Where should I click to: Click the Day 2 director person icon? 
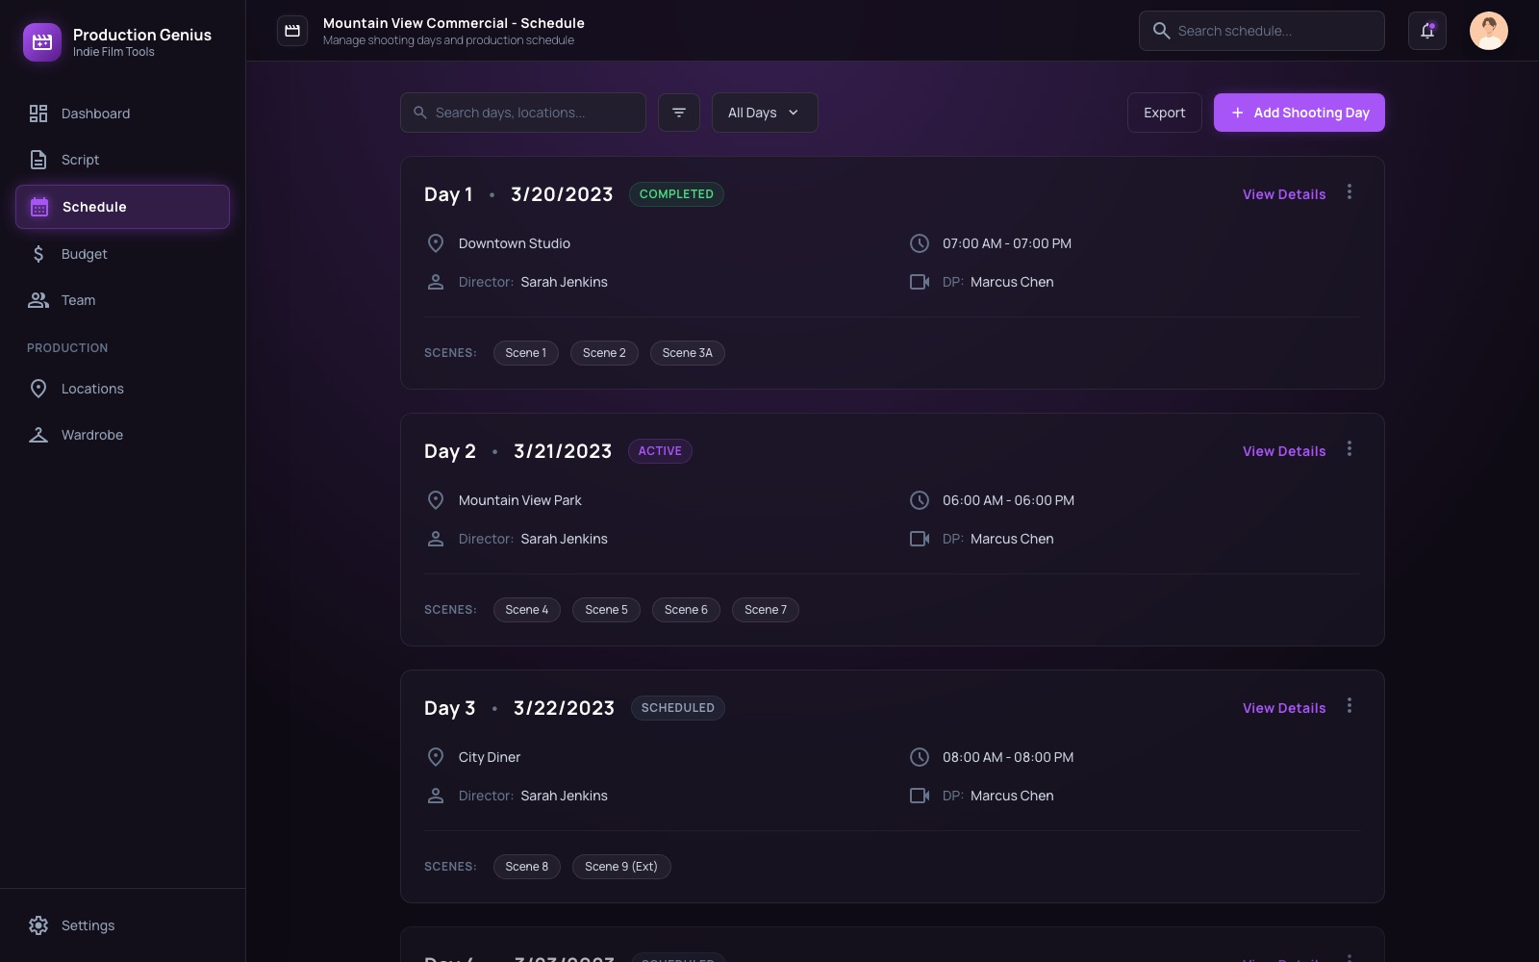point(436,539)
